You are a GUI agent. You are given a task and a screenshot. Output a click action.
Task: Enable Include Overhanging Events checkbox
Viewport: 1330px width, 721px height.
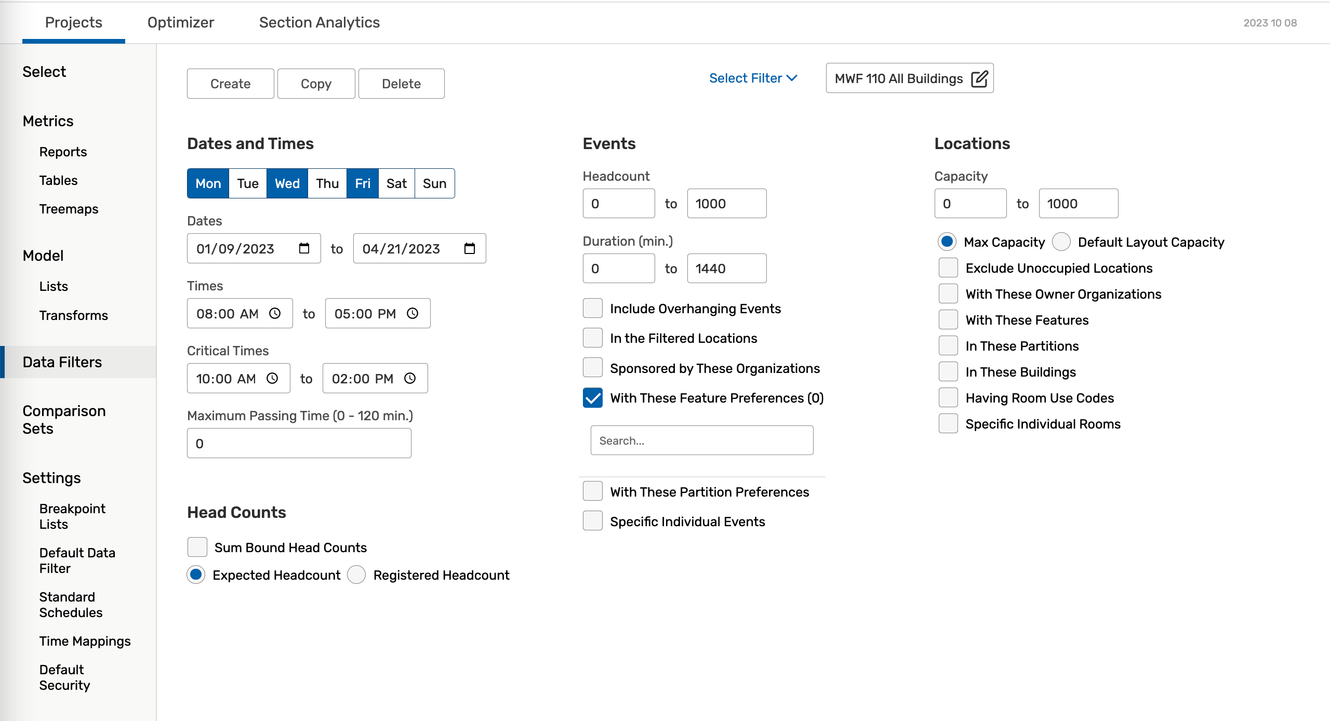coord(593,309)
